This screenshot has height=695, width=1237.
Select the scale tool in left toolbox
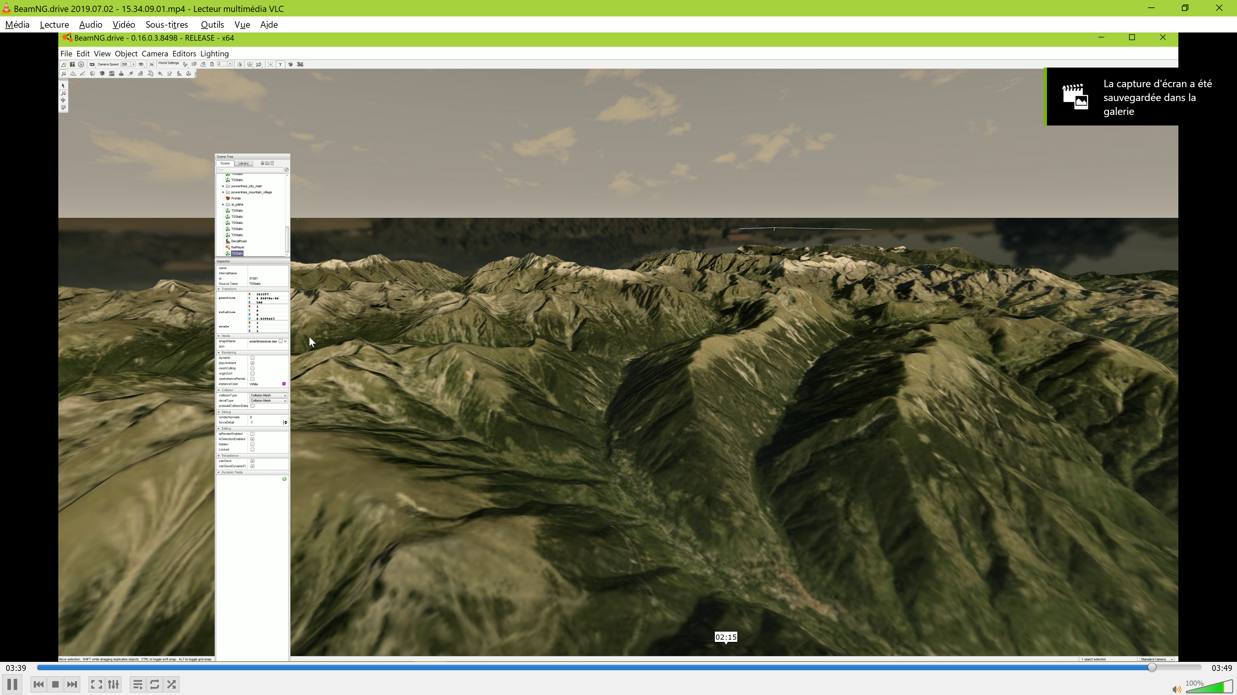[x=63, y=107]
